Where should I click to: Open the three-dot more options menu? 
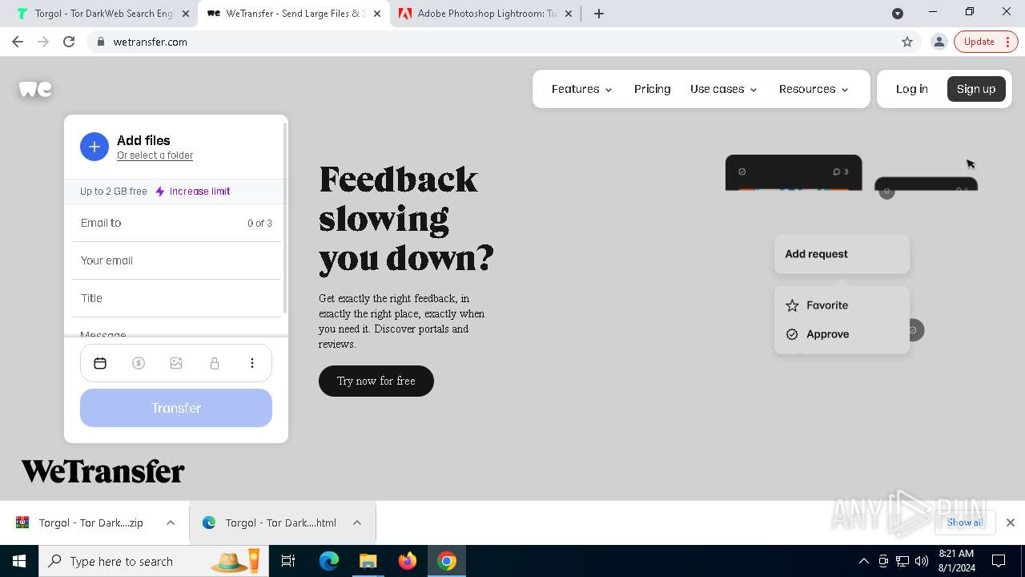coord(252,364)
